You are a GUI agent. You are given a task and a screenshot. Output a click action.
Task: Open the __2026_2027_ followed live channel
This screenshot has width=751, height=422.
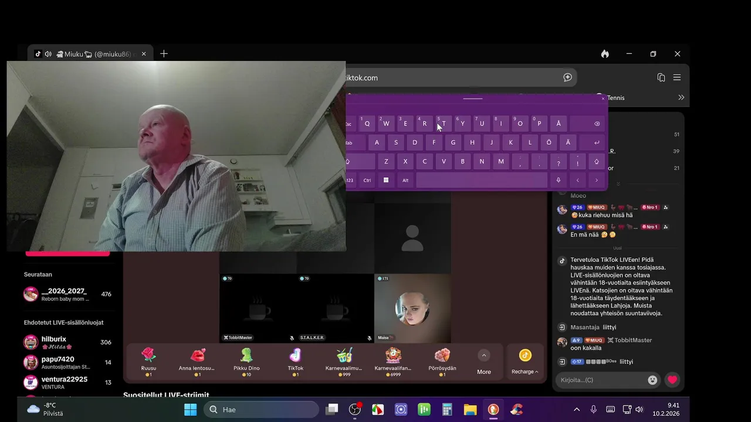point(67,294)
